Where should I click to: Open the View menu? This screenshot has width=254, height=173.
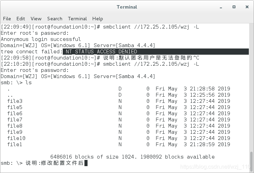36,19
